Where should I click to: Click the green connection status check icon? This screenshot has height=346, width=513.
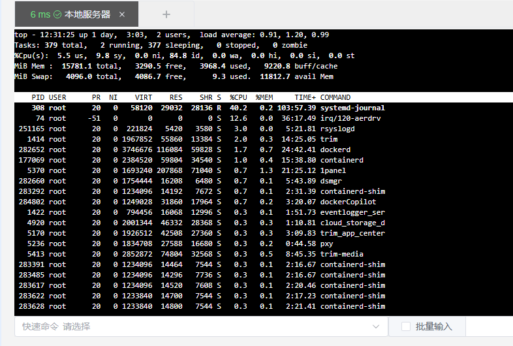pos(57,14)
